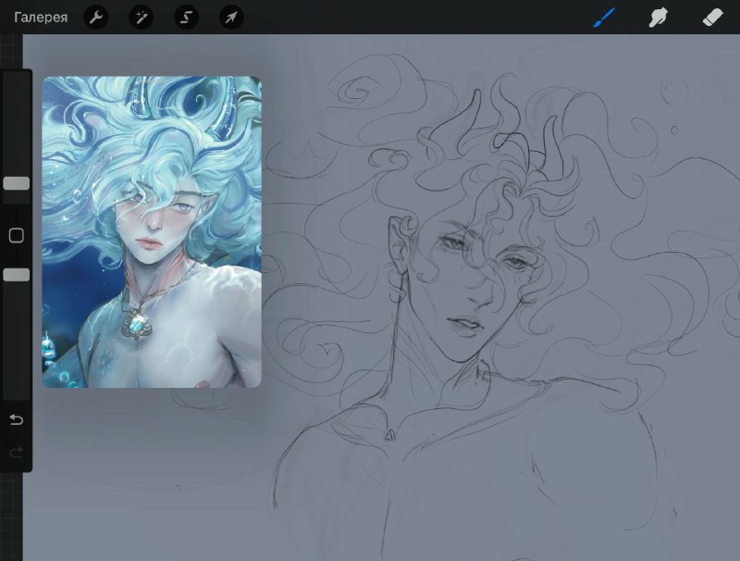This screenshot has height=561, width=740.
Task: Click the brush size slider handle
Action: pyautogui.click(x=17, y=183)
